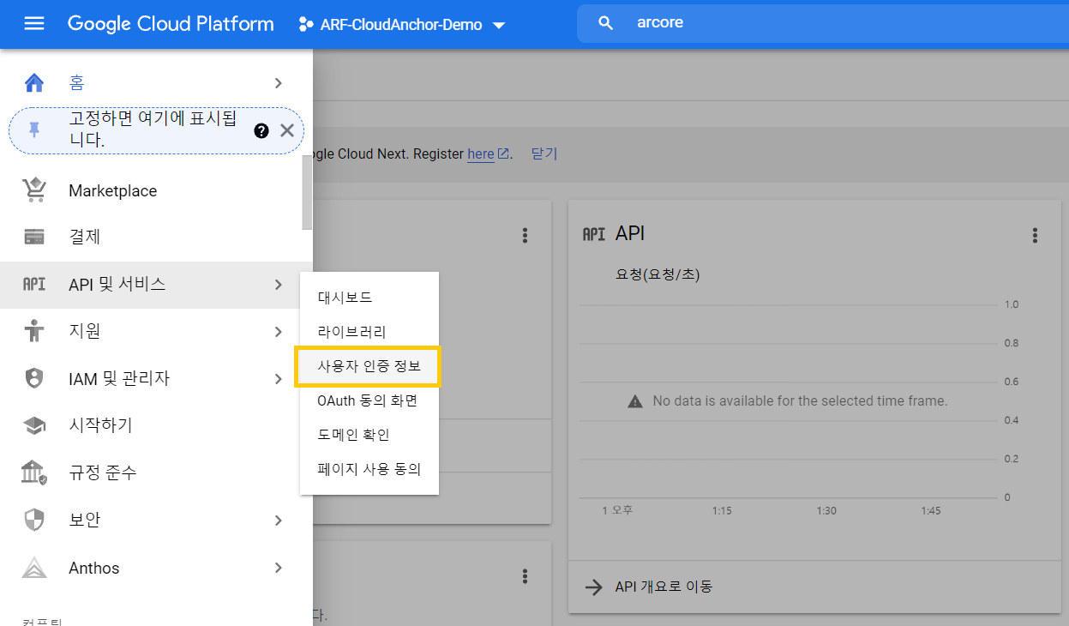Expand the 지원 submenu chevron
The width and height of the screenshot is (1069, 626).
click(279, 332)
